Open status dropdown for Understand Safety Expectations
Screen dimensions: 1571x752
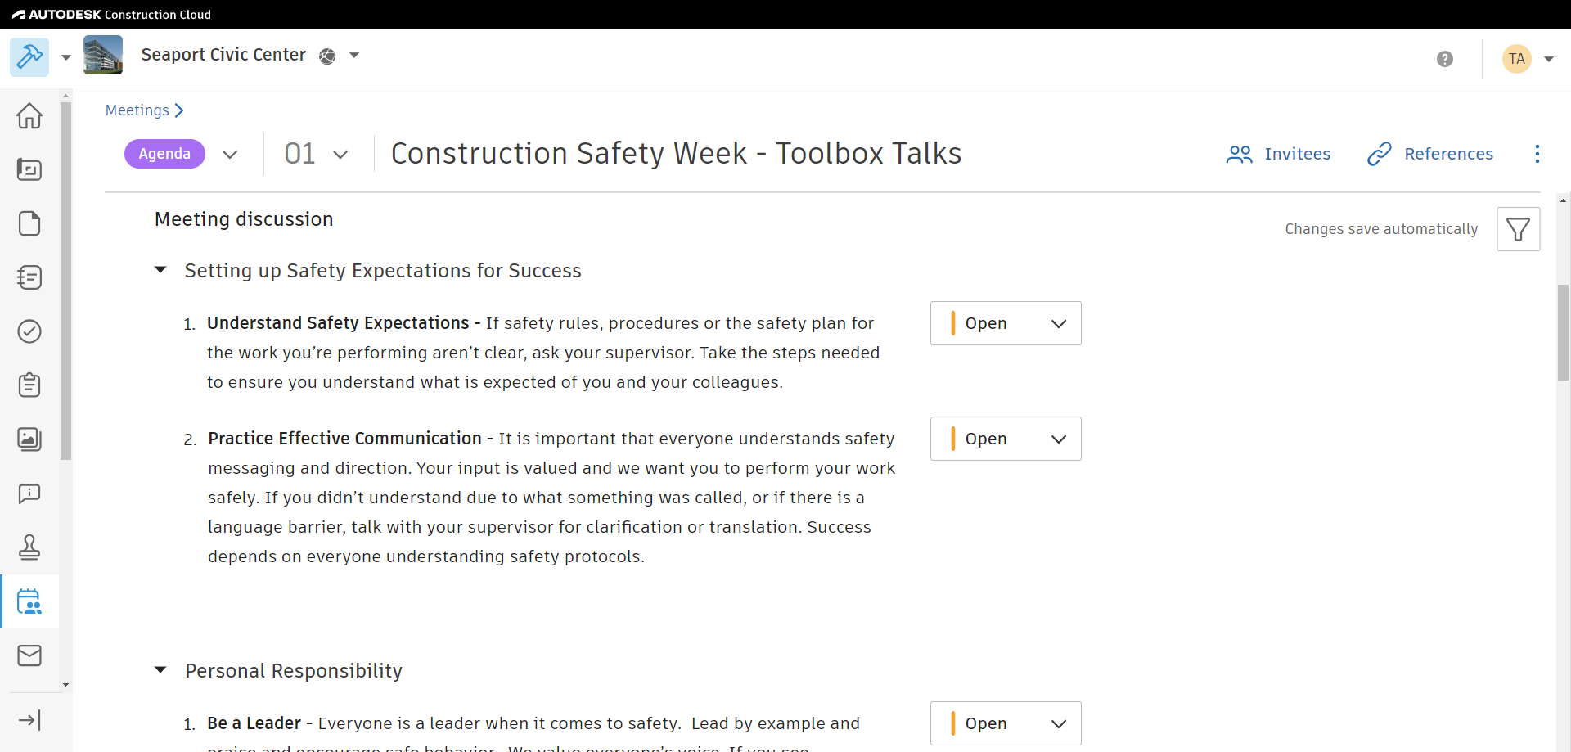(x=1006, y=323)
